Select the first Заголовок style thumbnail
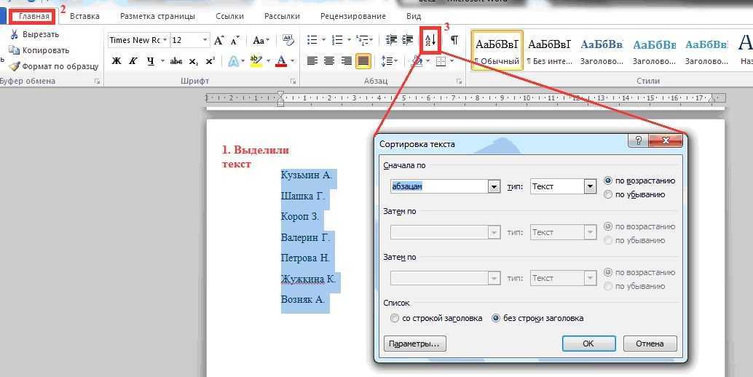Screen dimensions: 753x377 coord(602,50)
